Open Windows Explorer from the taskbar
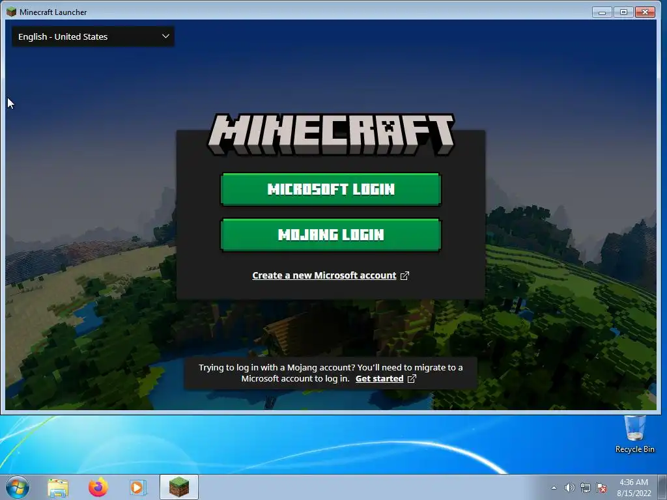The height and width of the screenshot is (500, 667). 58,488
